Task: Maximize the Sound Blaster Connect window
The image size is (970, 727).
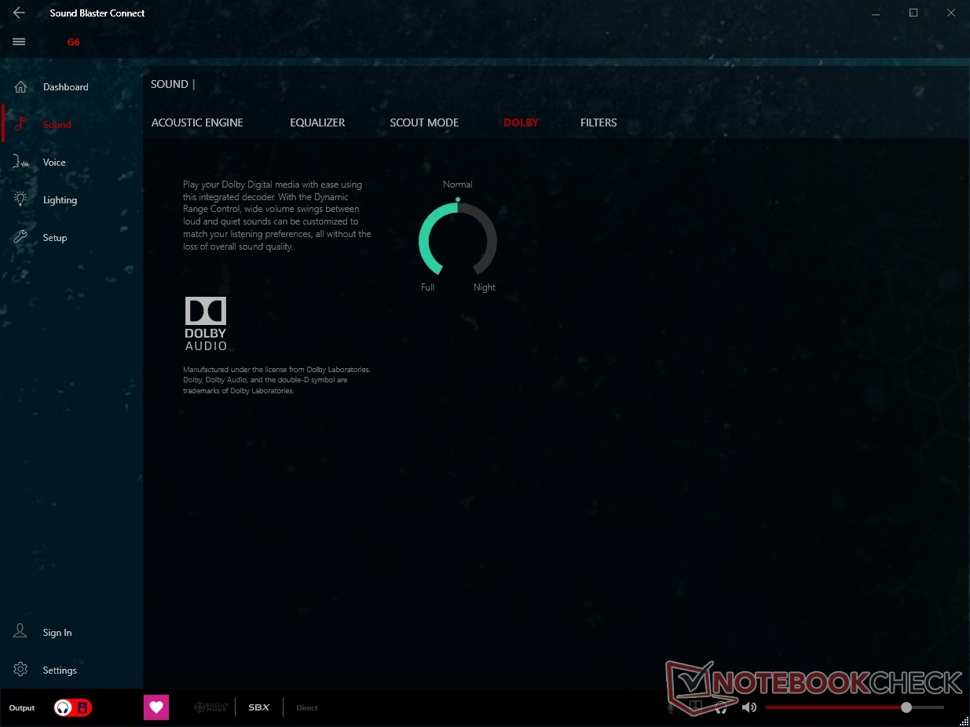Action: pos(913,13)
